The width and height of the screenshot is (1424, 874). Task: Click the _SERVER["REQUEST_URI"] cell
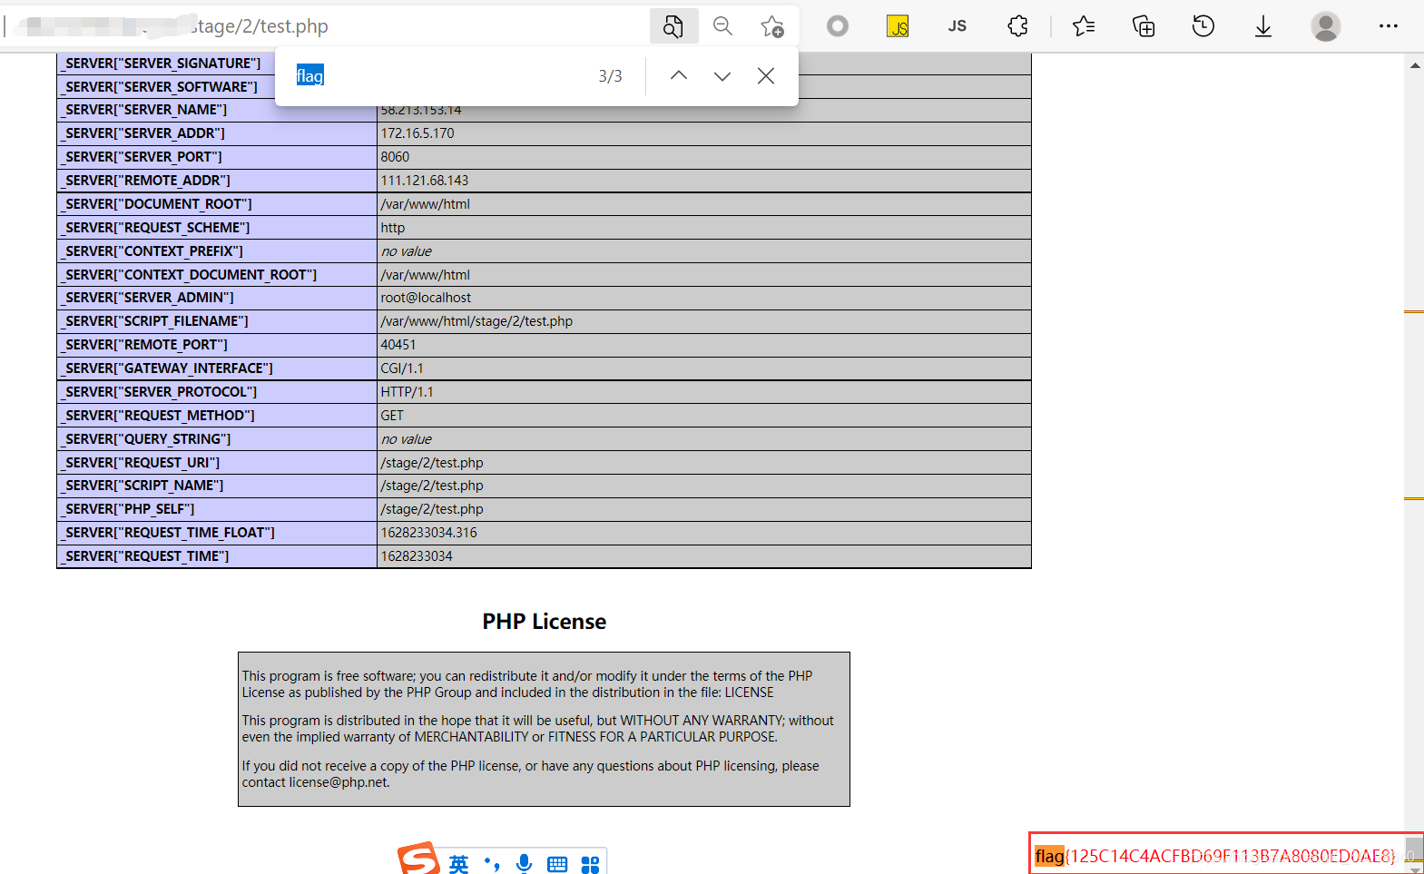pos(217,463)
